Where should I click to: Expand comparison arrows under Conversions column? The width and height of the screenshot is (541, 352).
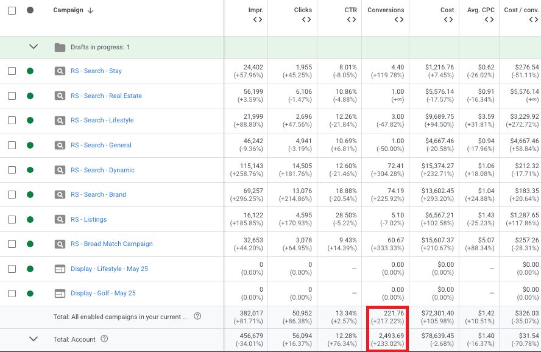pos(399,19)
